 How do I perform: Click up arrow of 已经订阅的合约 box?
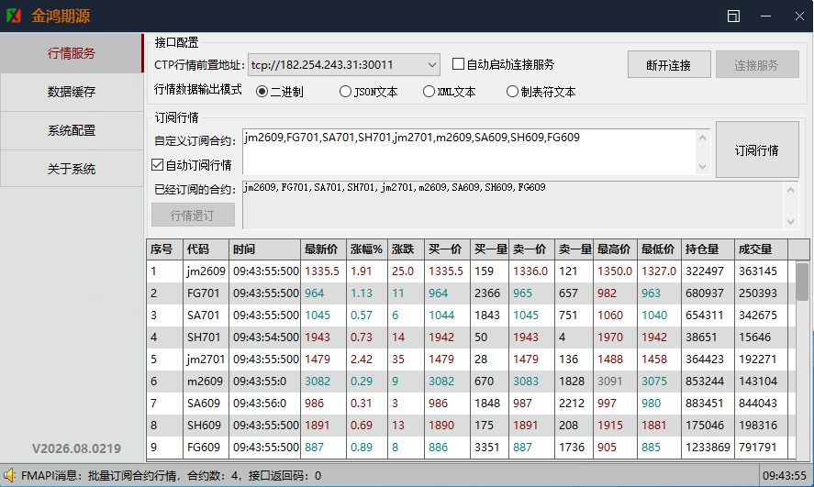(x=791, y=190)
